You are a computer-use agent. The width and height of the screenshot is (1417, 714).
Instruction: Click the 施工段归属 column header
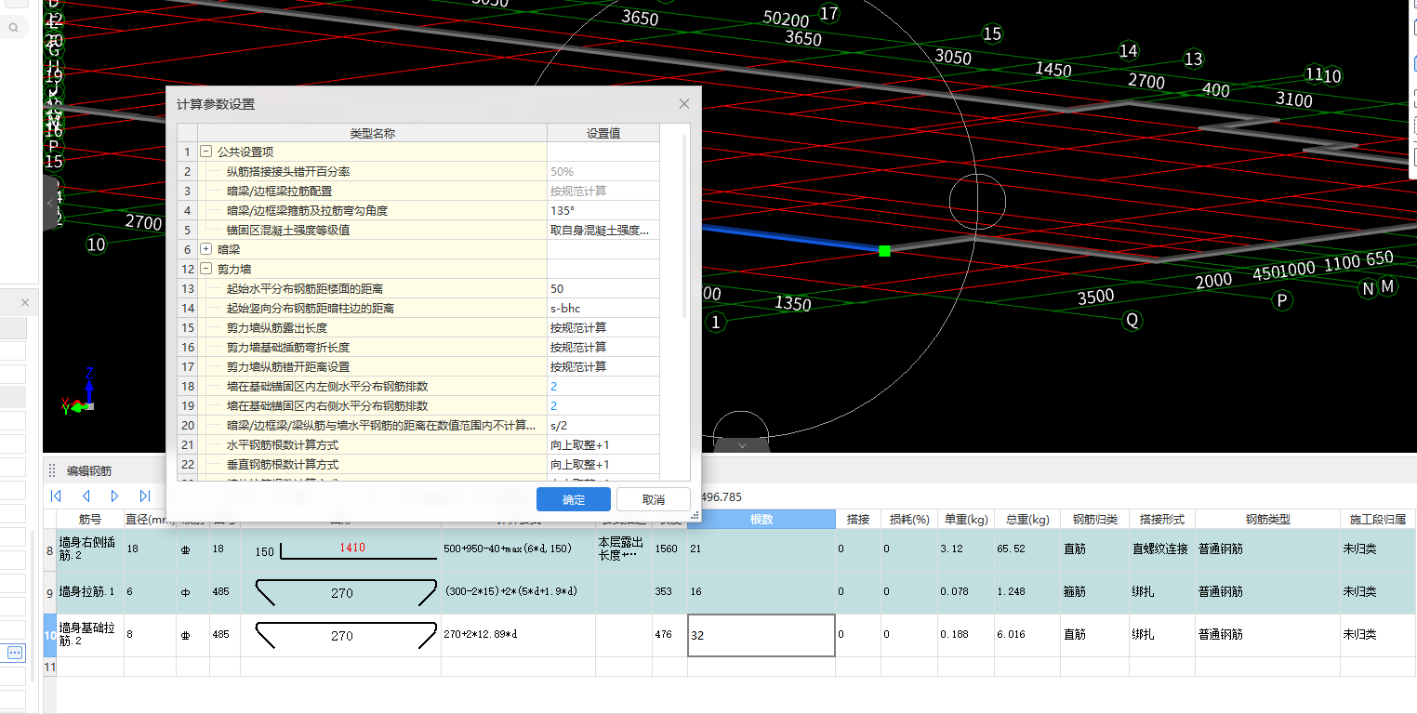(1378, 519)
